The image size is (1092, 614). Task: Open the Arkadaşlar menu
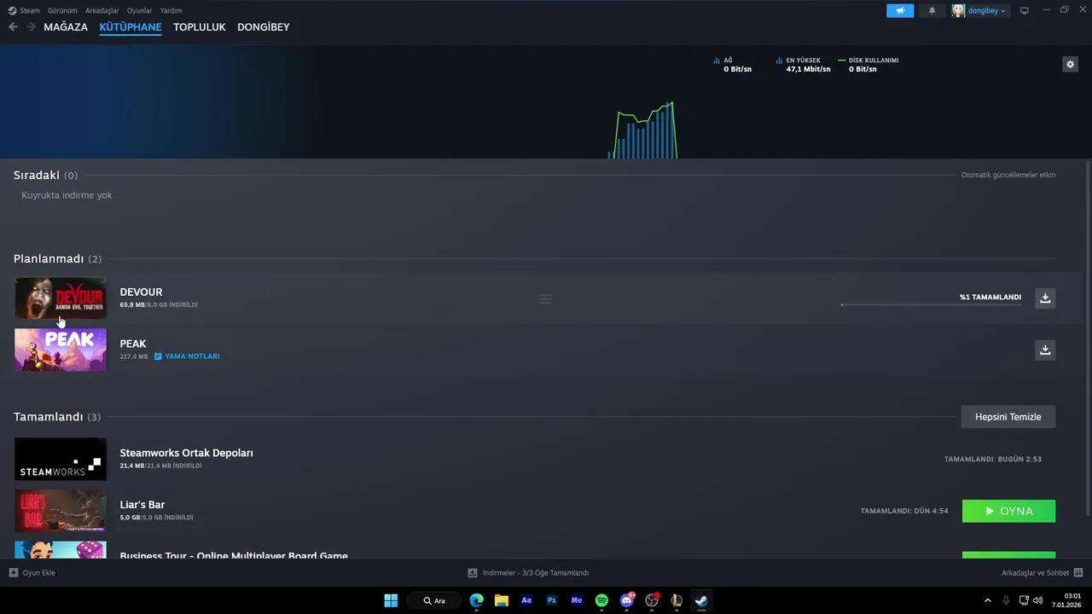pyautogui.click(x=102, y=10)
